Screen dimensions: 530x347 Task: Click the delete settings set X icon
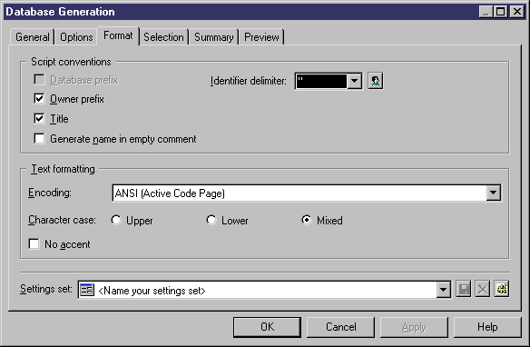(482, 289)
